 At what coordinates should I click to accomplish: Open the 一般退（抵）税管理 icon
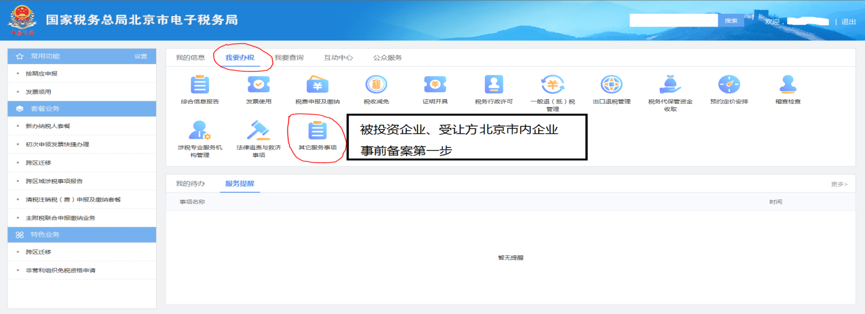[x=552, y=85]
